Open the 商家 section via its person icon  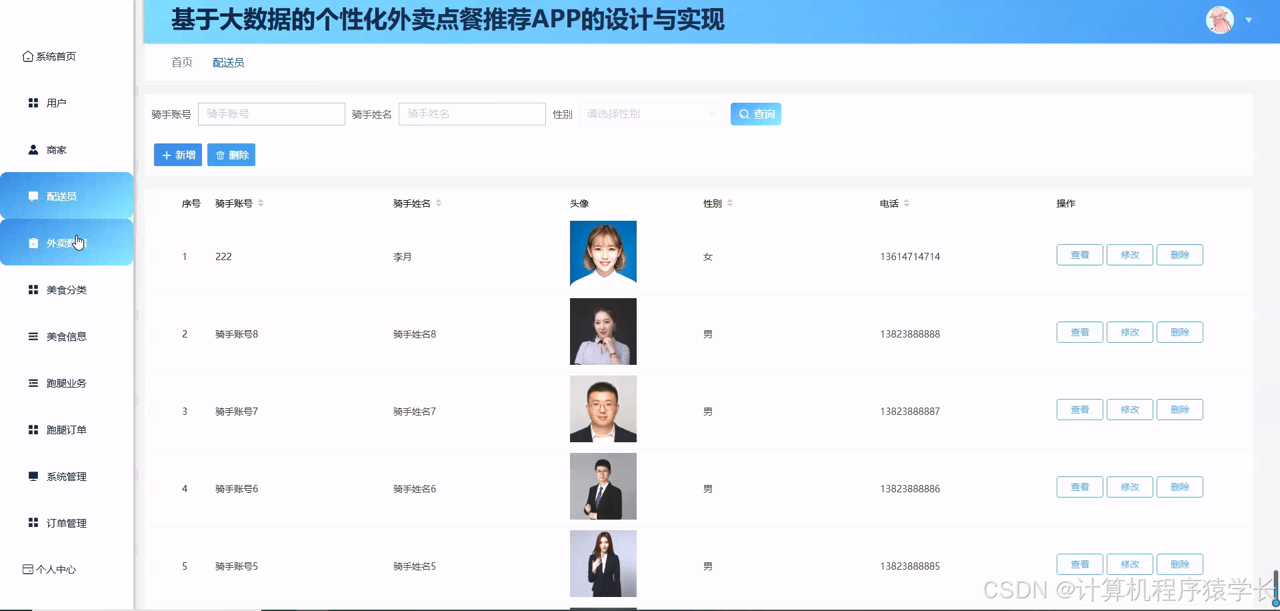[33, 149]
